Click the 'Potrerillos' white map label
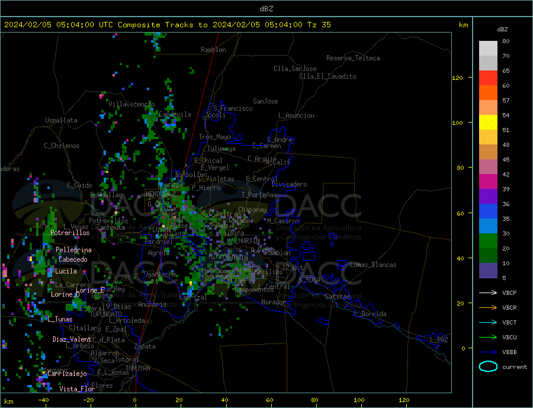Viewport: 533px width, 408px height. [x=70, y=233]
